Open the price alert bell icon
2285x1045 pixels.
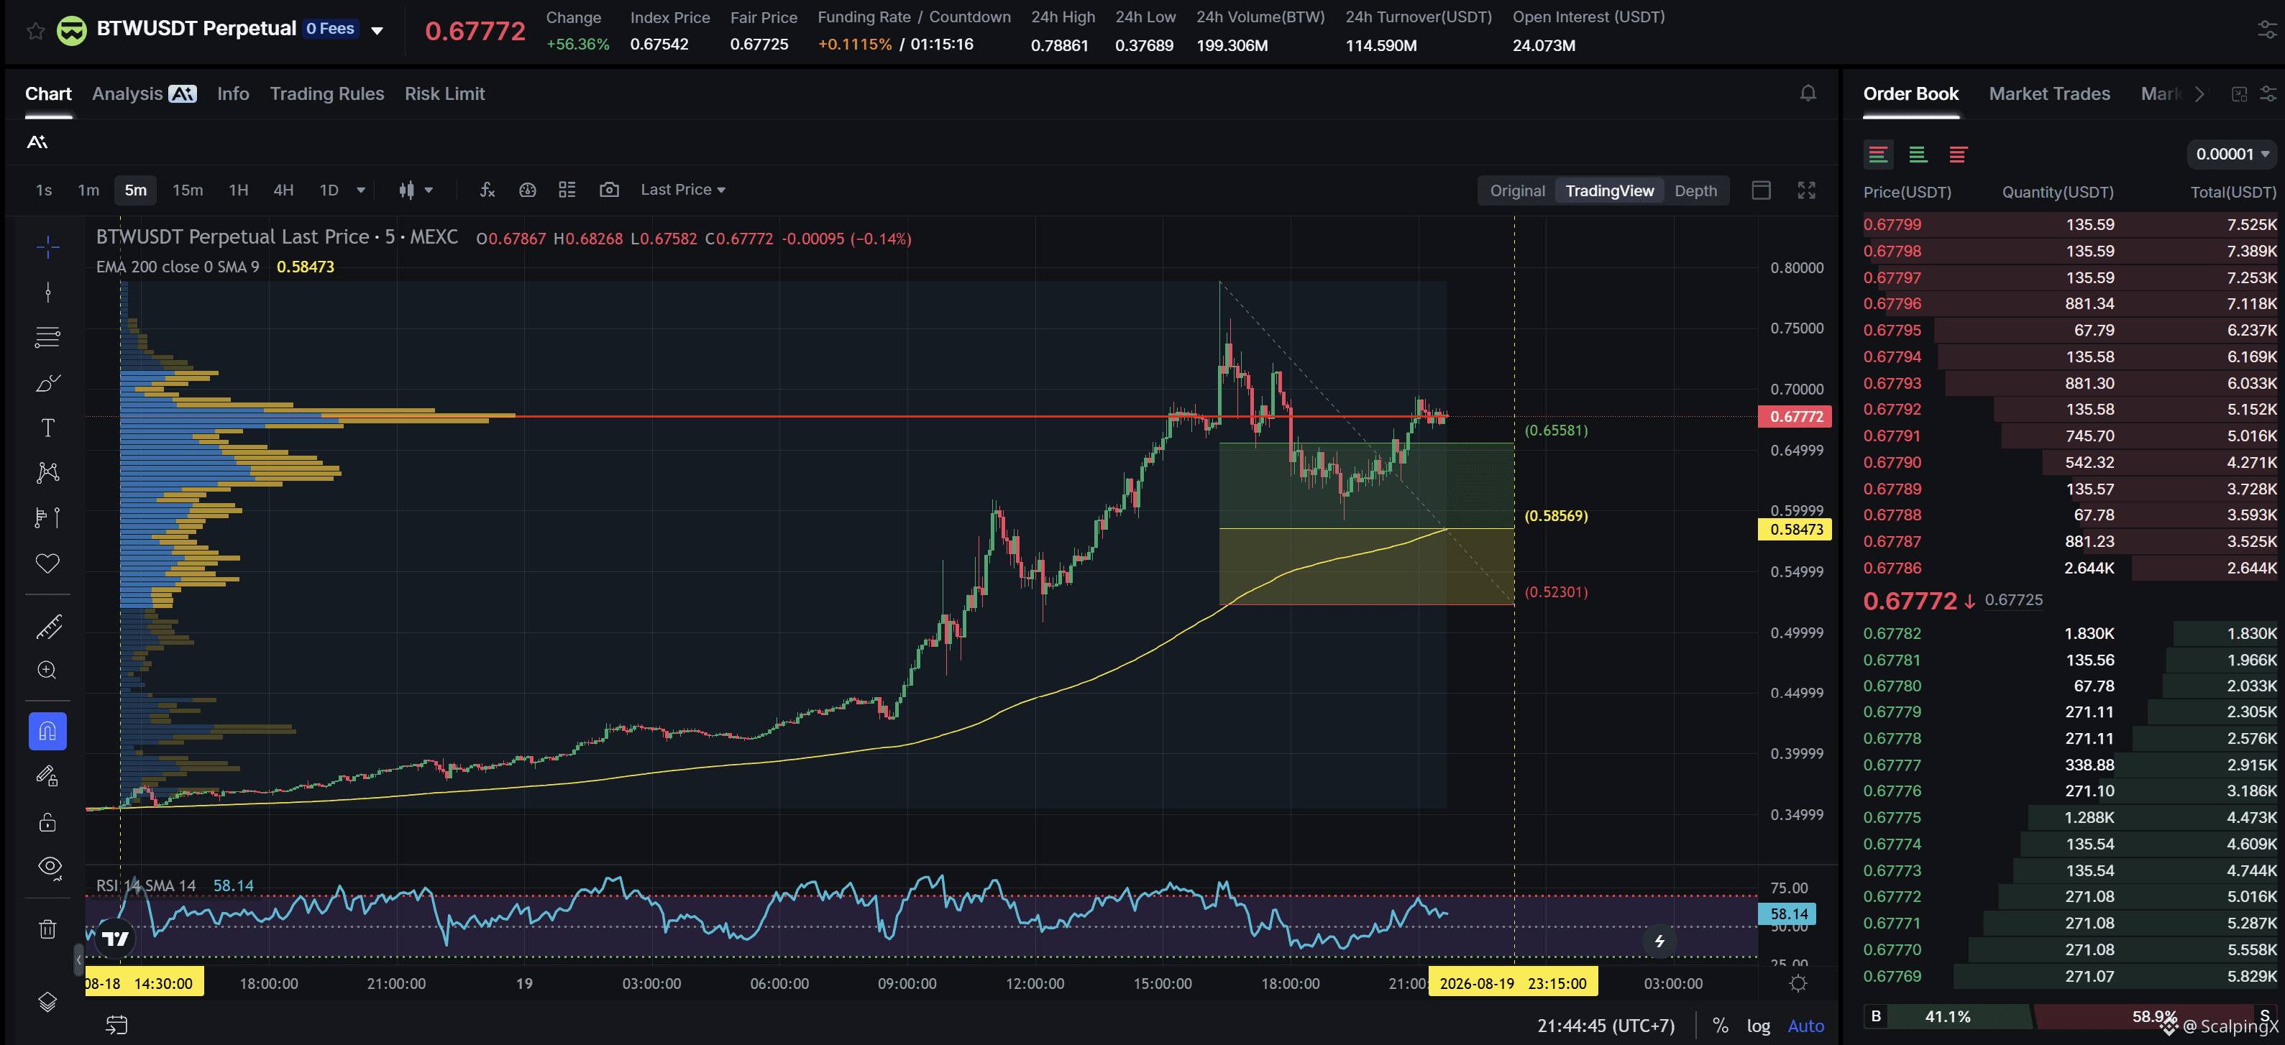click(x=1808, y=93)
